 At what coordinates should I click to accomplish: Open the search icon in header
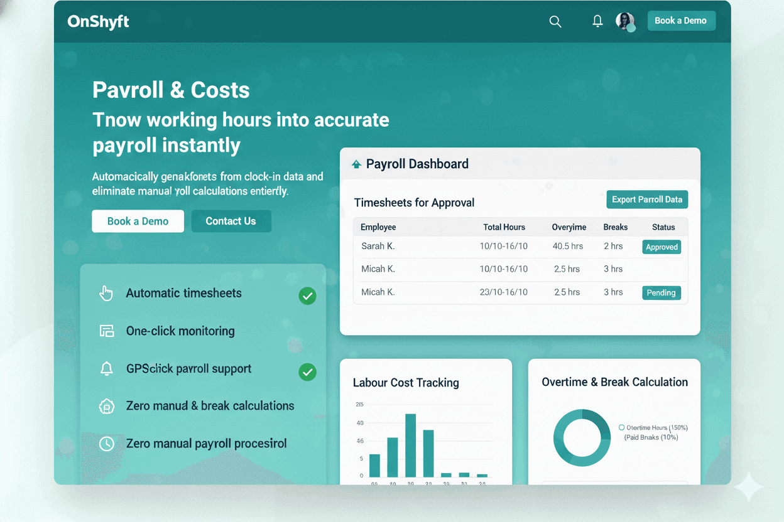click(x=555, y=21)
